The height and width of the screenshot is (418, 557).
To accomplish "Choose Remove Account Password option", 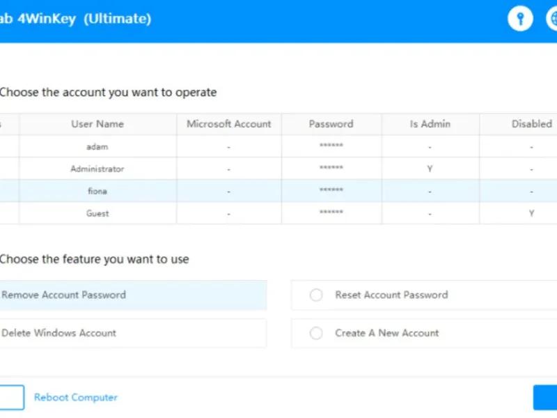I will [133, 295].
